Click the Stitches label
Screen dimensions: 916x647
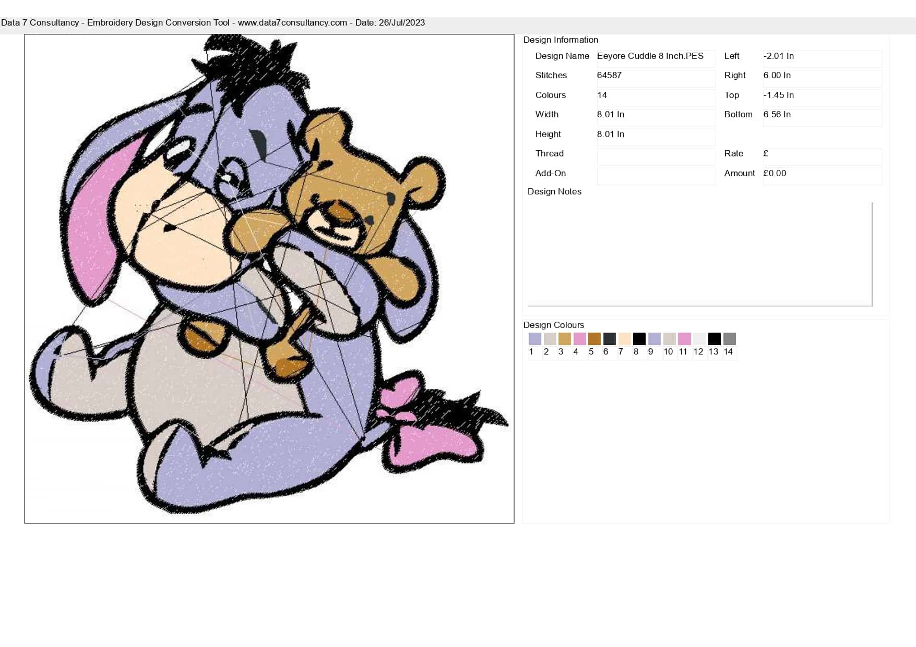pyautogui.click(x=551, y=75)
